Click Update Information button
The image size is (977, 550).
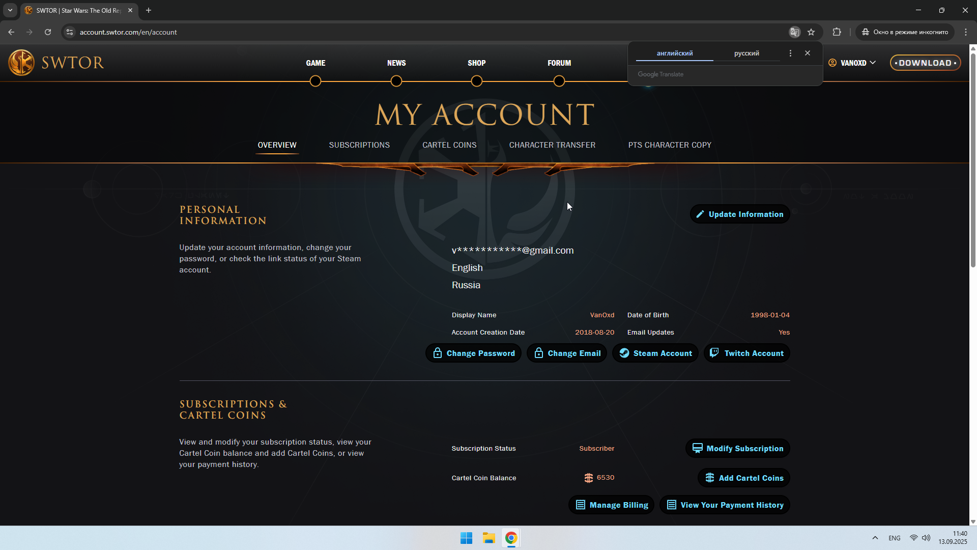pos(740,214)
